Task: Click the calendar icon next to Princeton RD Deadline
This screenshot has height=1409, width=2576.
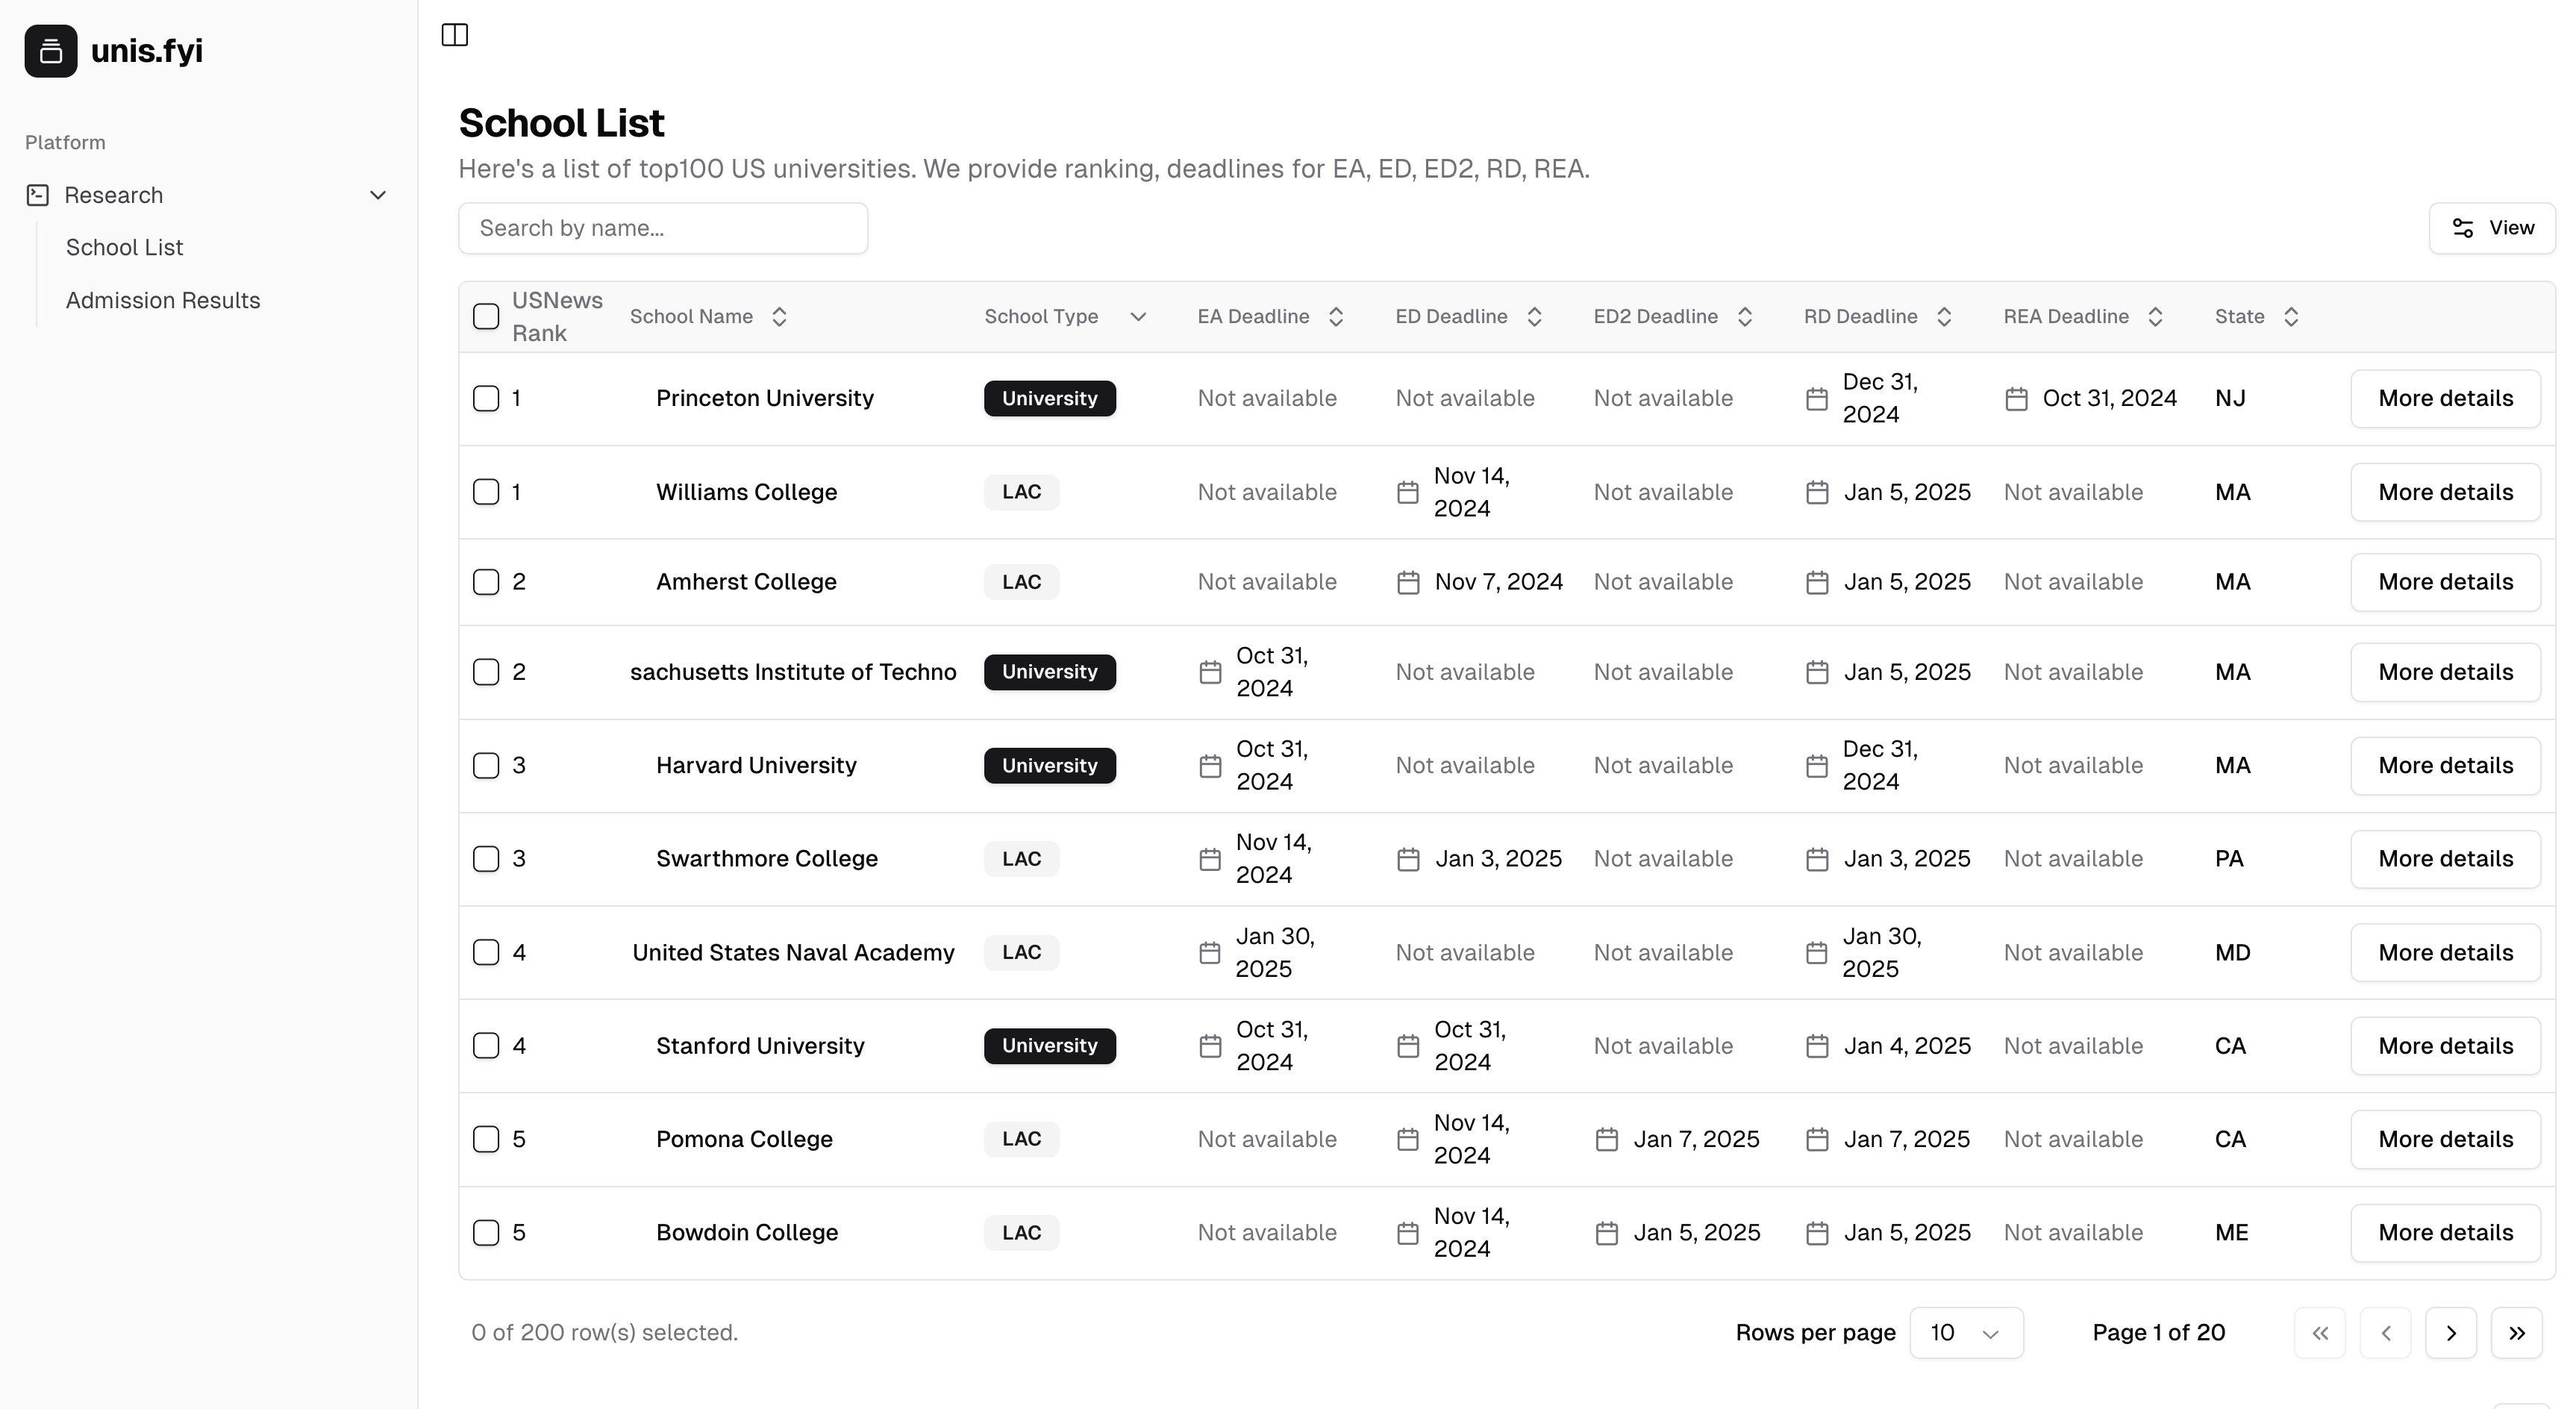Action: (x=1818, y=397)
